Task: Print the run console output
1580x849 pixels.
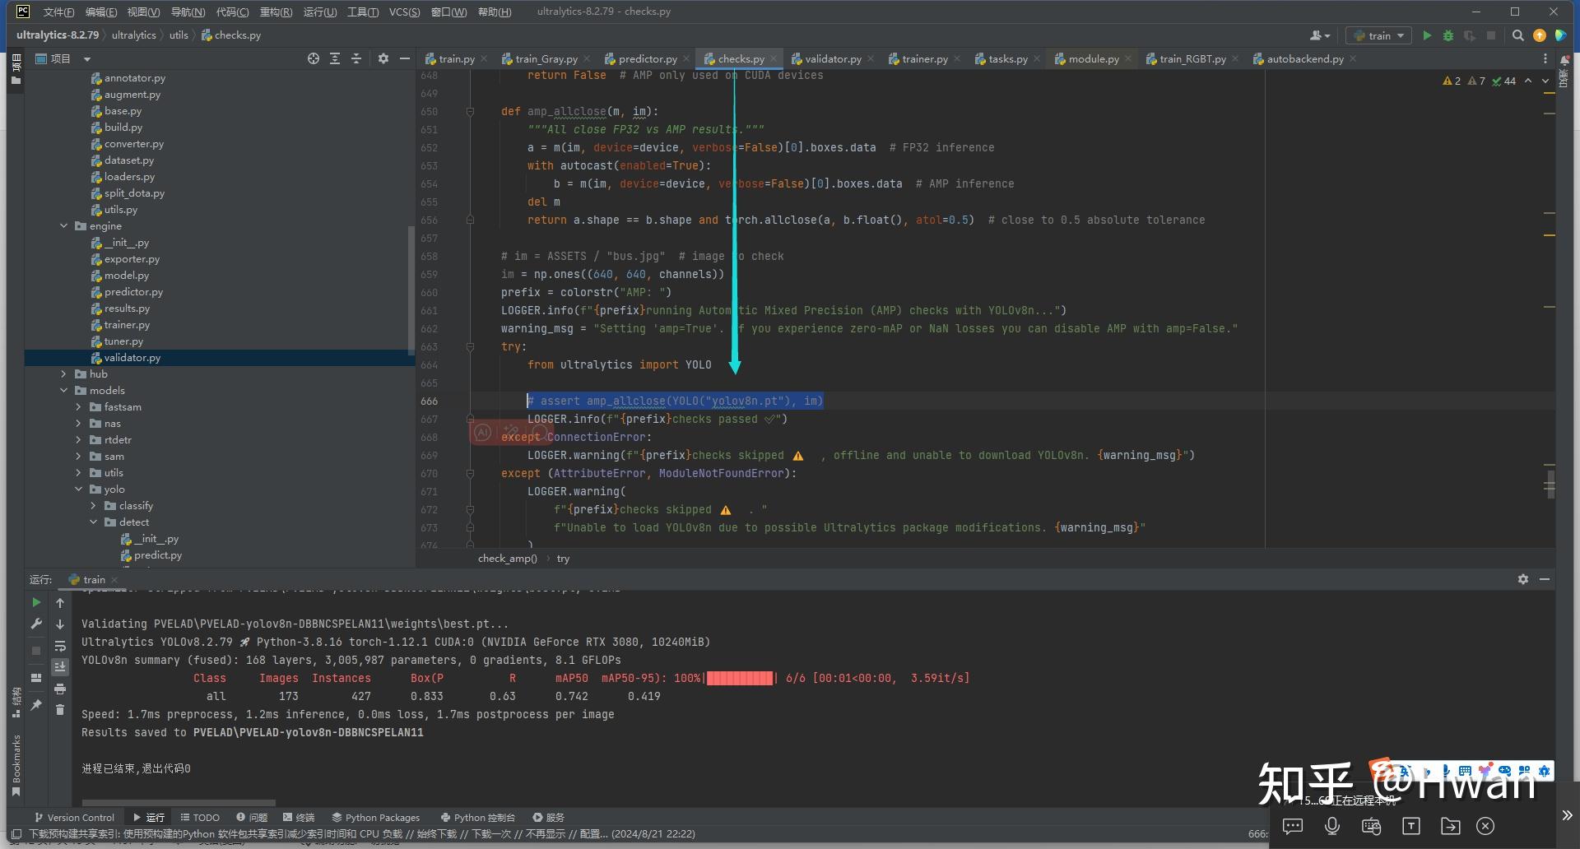Action: [x=60, y=689]
